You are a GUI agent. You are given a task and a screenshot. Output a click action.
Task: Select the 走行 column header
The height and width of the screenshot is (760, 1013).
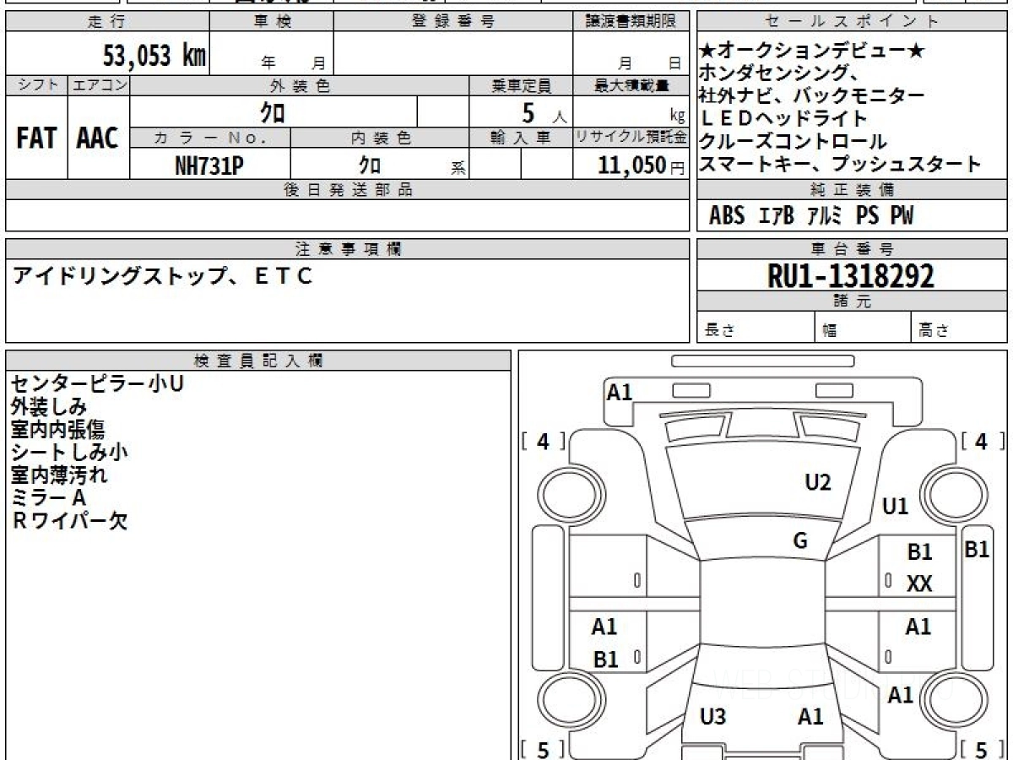point(107,22)
